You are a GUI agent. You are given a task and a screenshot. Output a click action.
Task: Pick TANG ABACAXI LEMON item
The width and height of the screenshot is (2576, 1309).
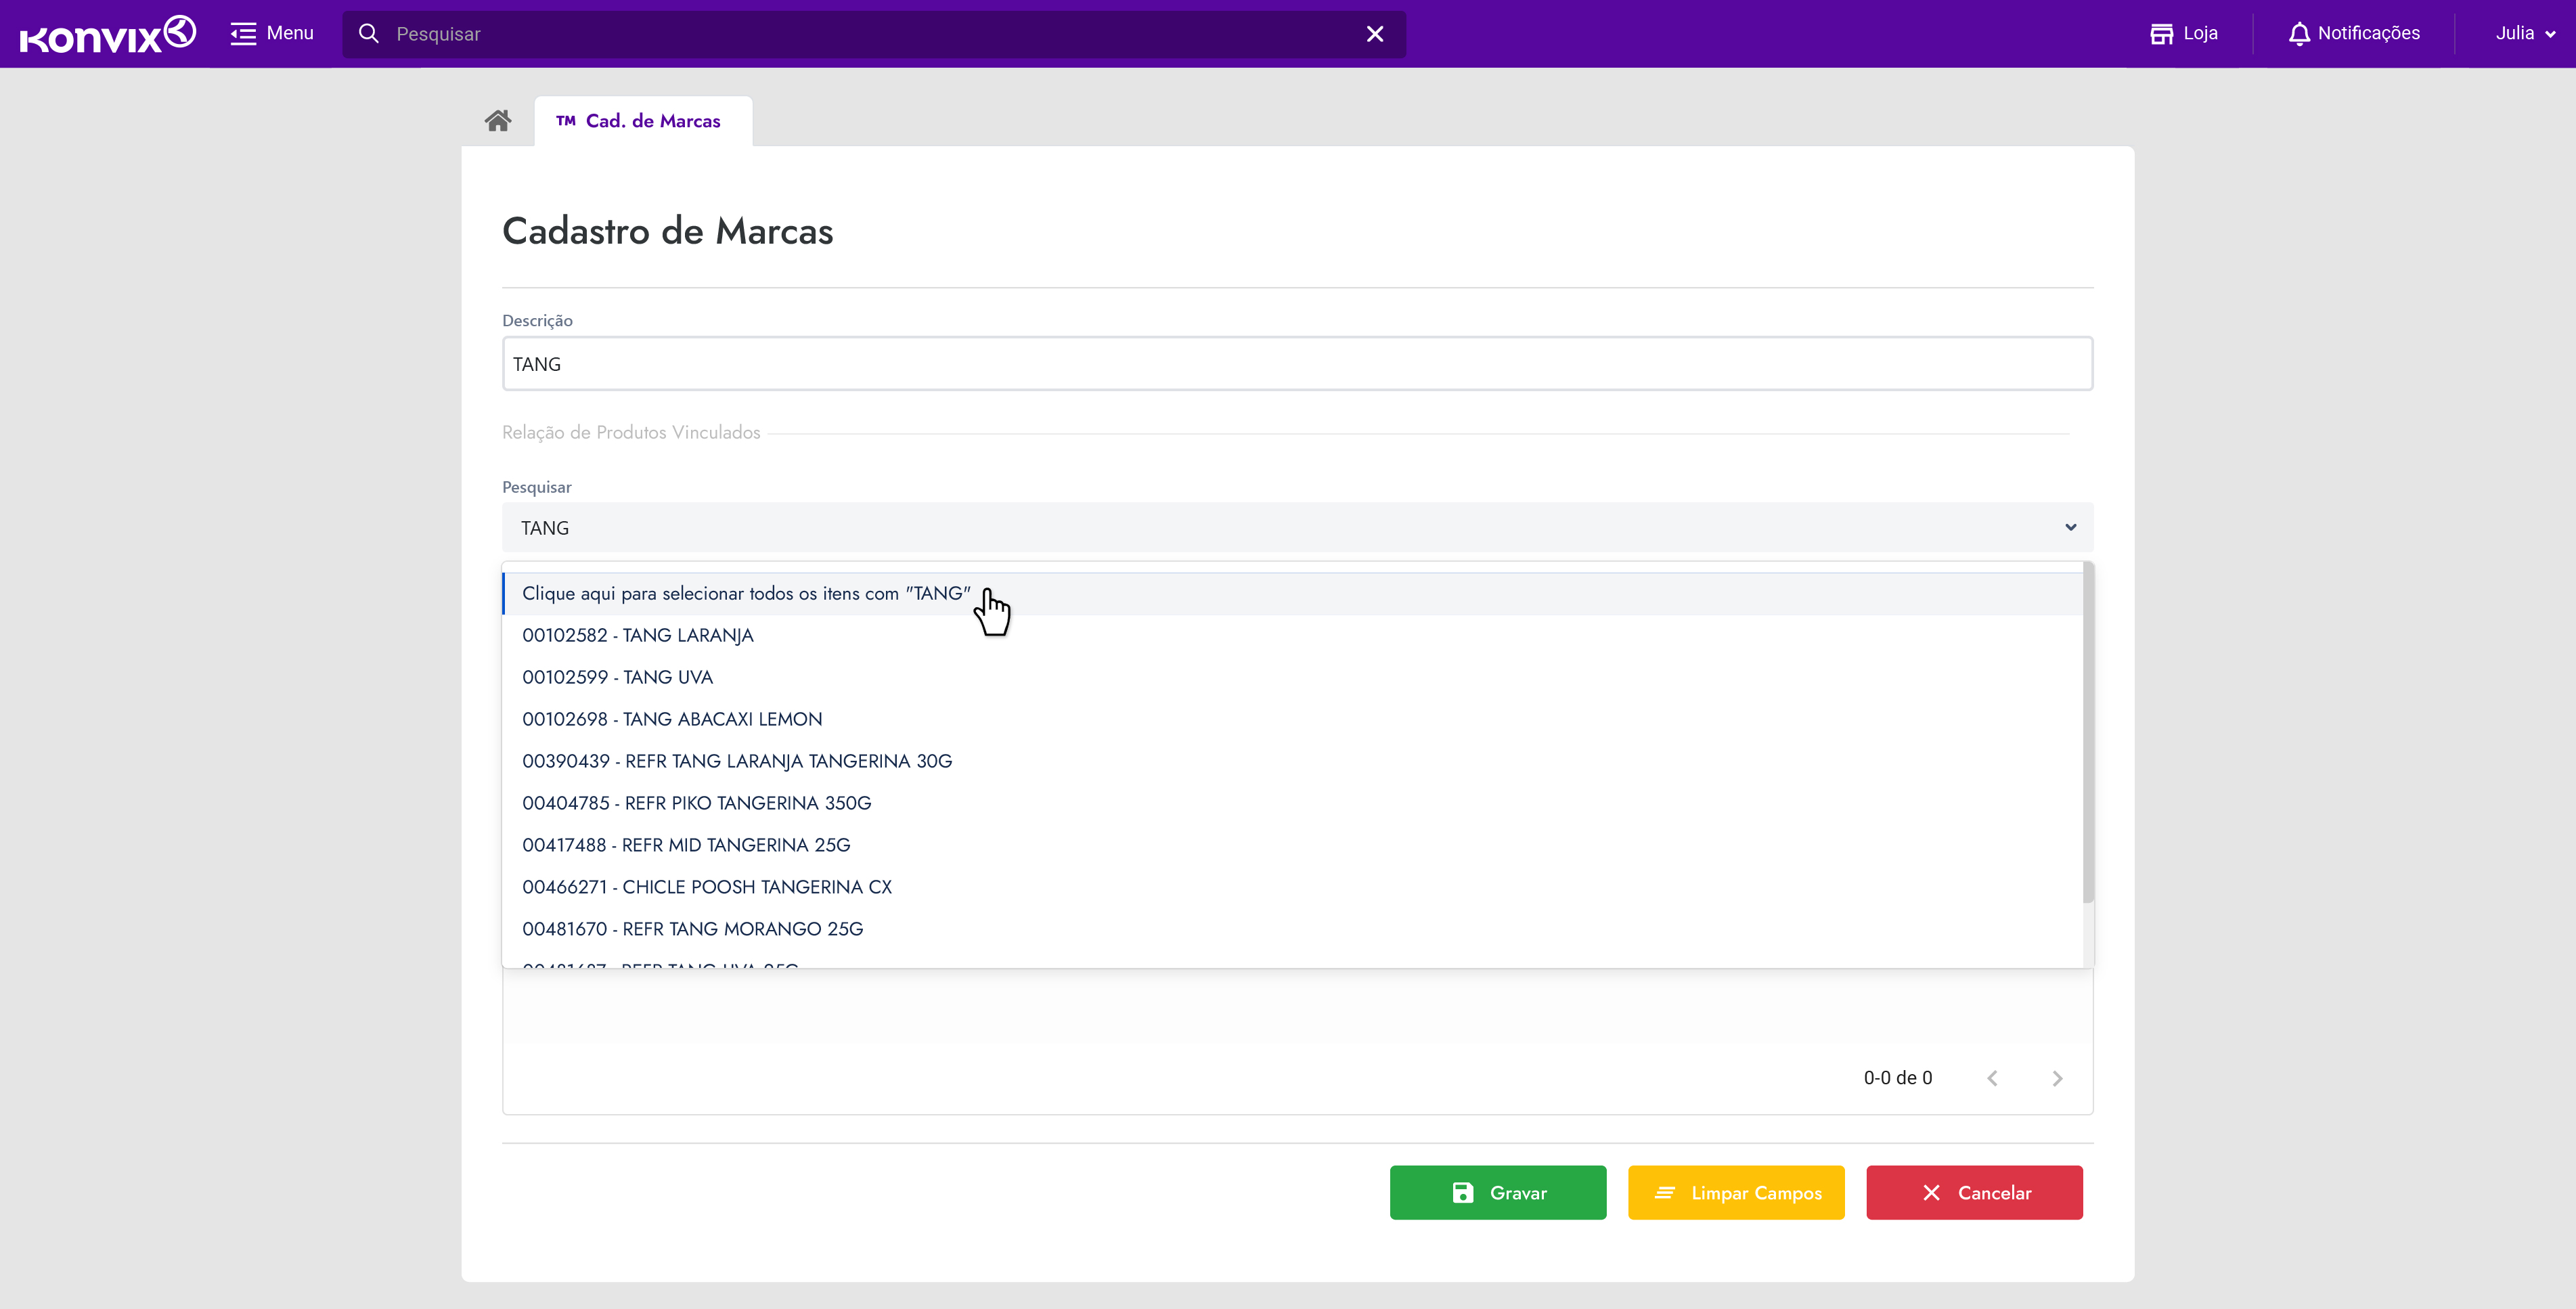click(x=672, y=720)
